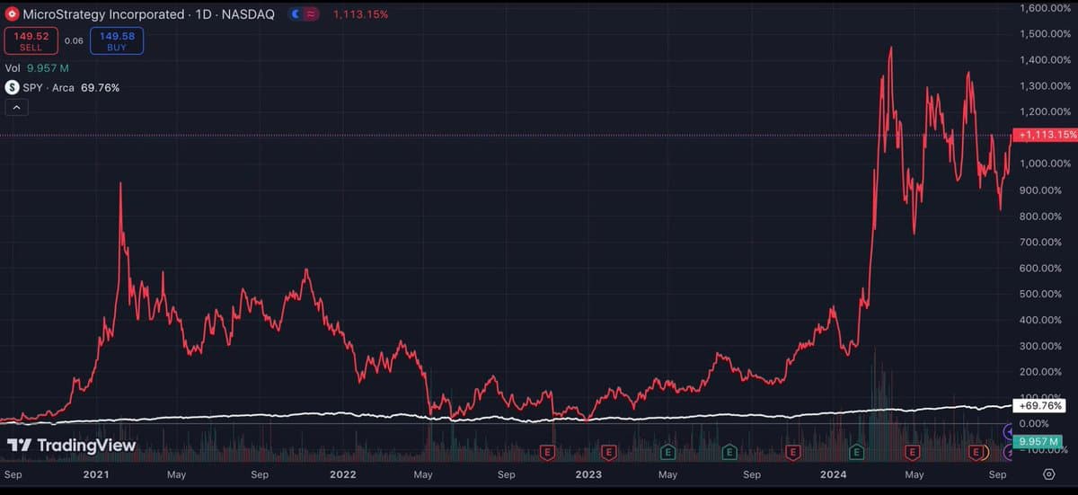Open red earnings marker left of 2023
Screen dimensions: 1078x495
(546, 451)
